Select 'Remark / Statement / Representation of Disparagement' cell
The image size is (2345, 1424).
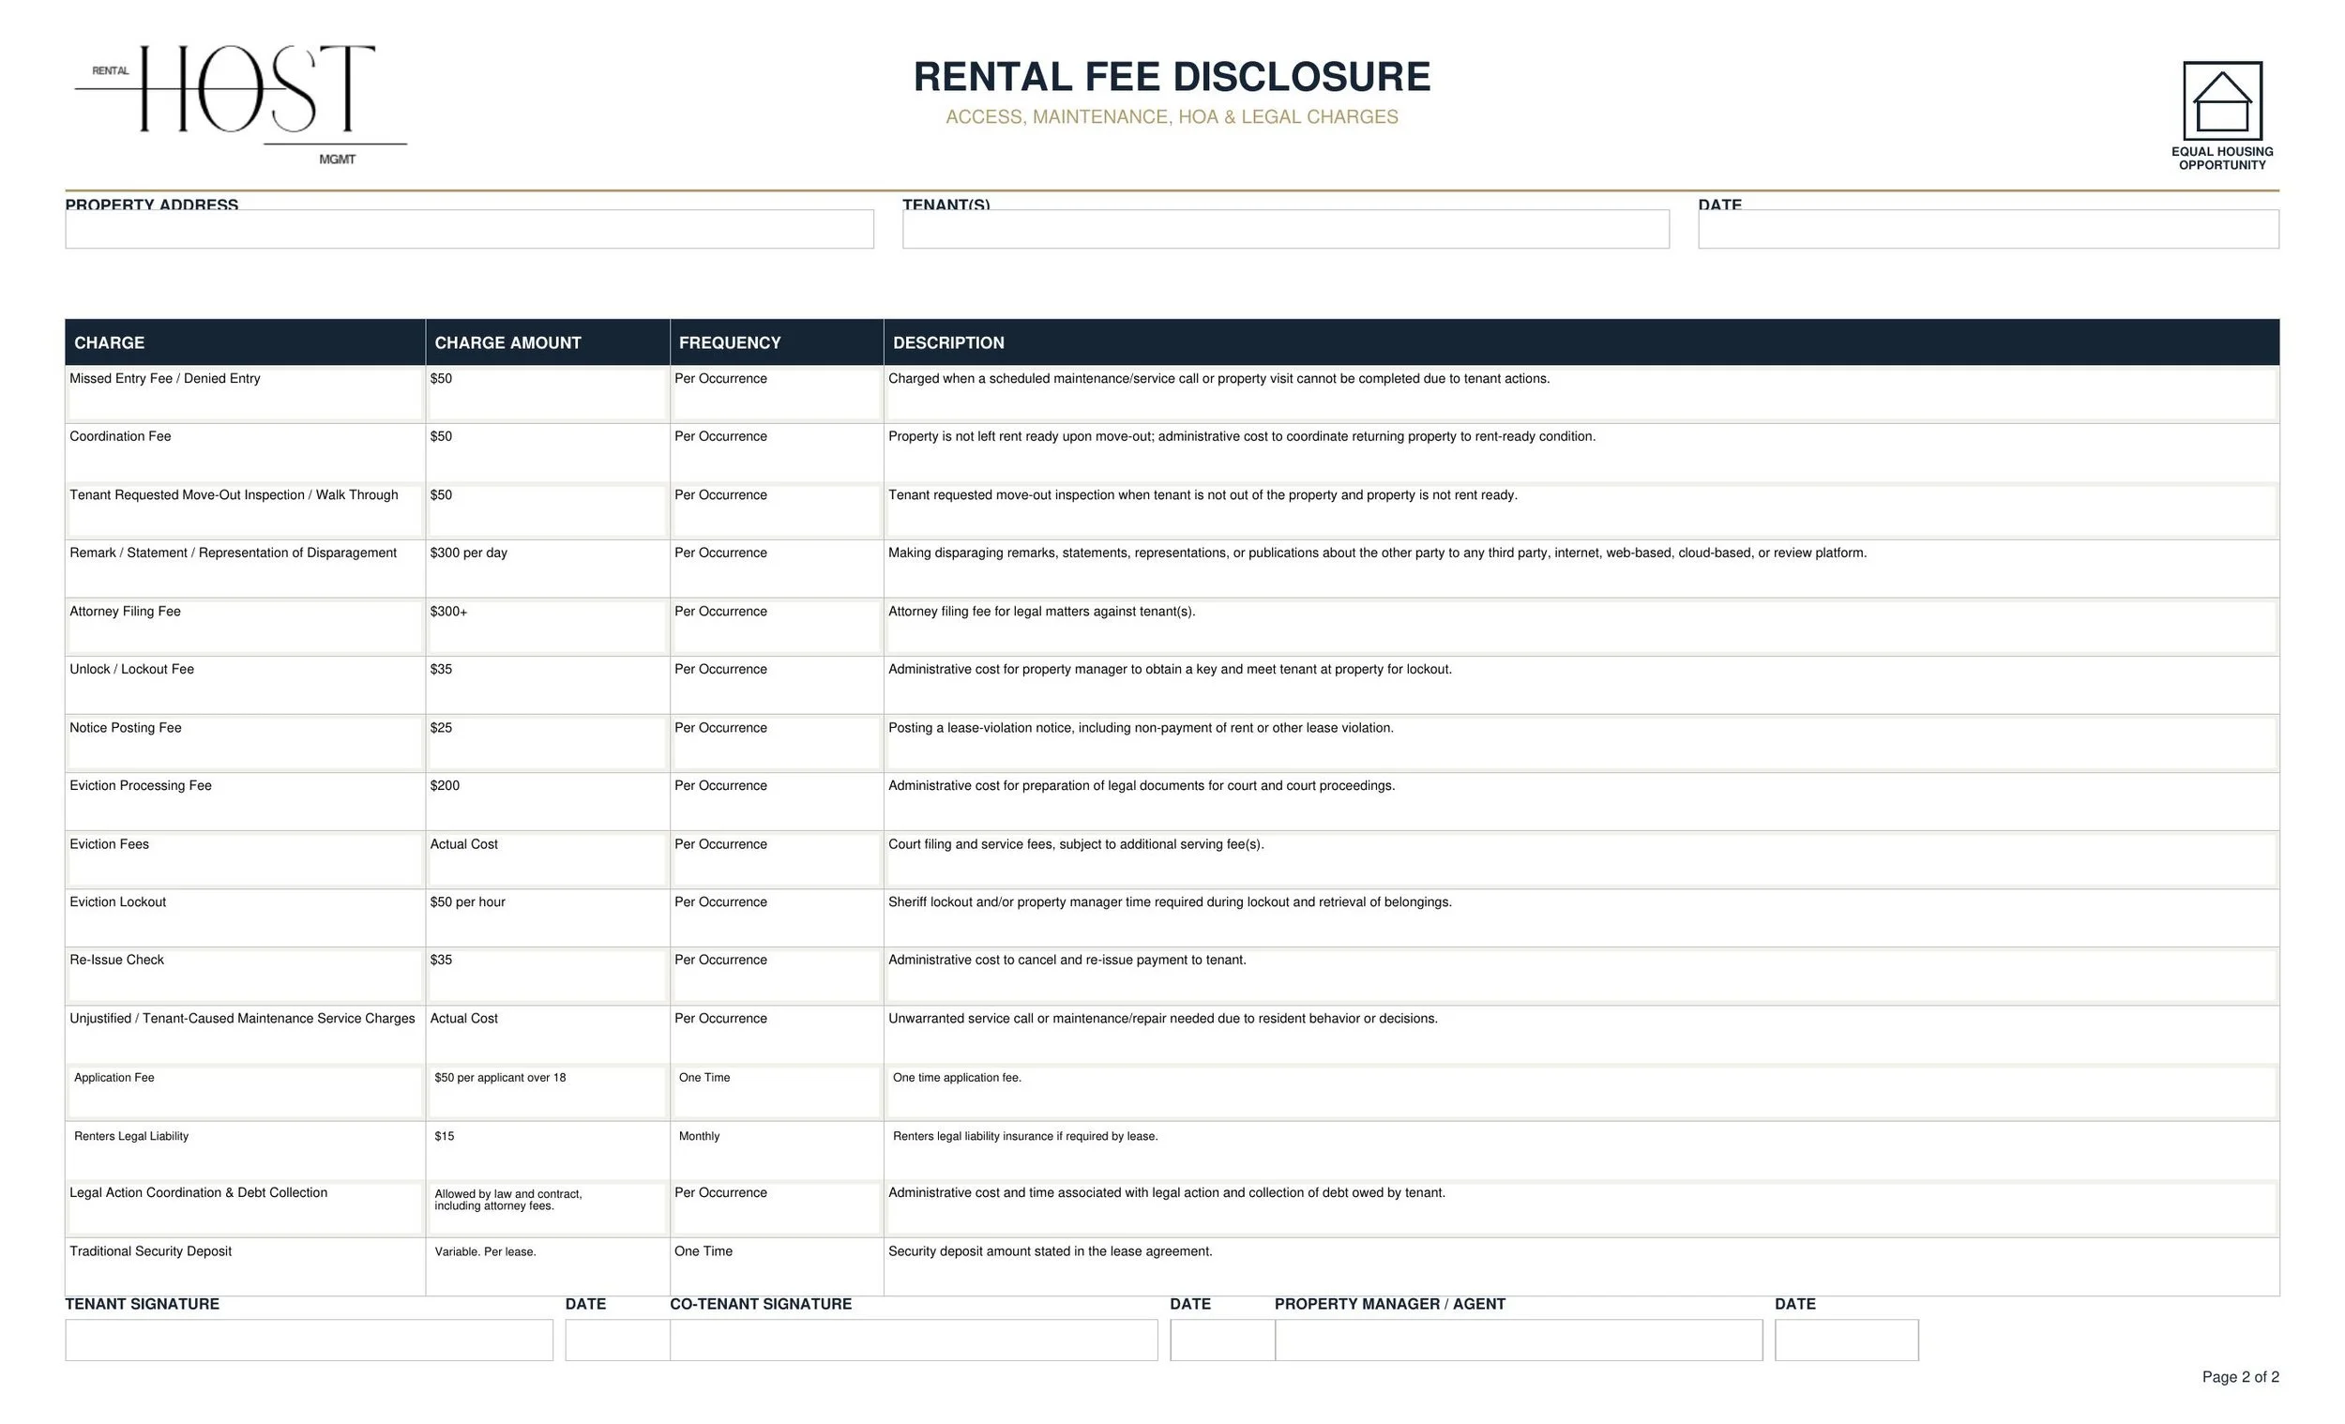(246, 569)
